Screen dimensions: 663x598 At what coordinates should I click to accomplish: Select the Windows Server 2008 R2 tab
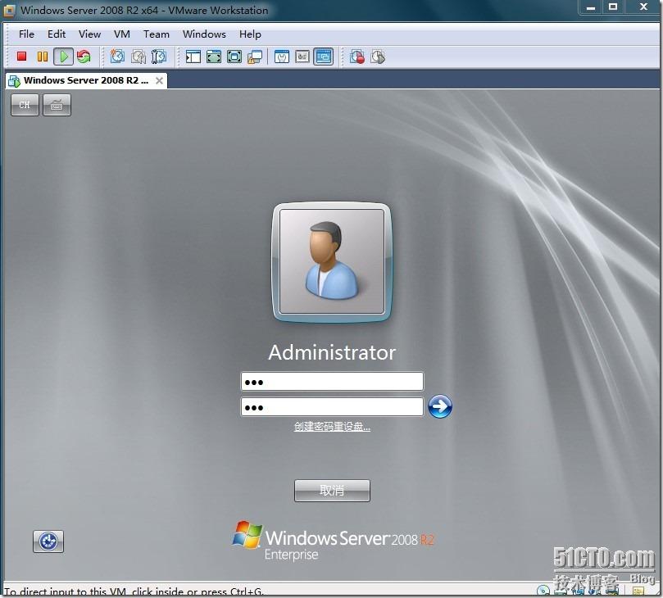86,80
